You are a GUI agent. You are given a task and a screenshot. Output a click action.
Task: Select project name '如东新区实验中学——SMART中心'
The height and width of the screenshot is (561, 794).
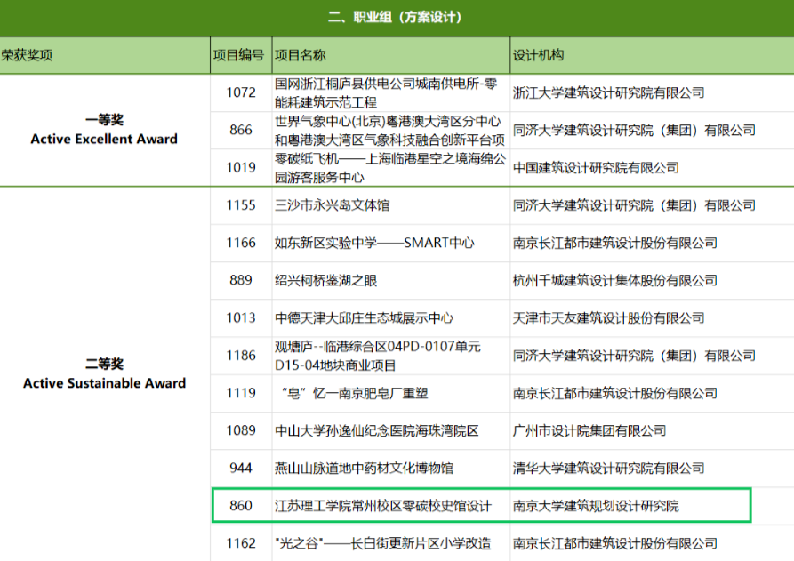[374, 243]
